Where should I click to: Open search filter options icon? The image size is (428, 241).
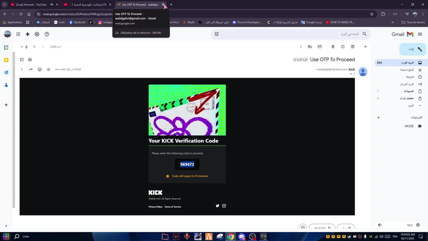tap(217, 34)
